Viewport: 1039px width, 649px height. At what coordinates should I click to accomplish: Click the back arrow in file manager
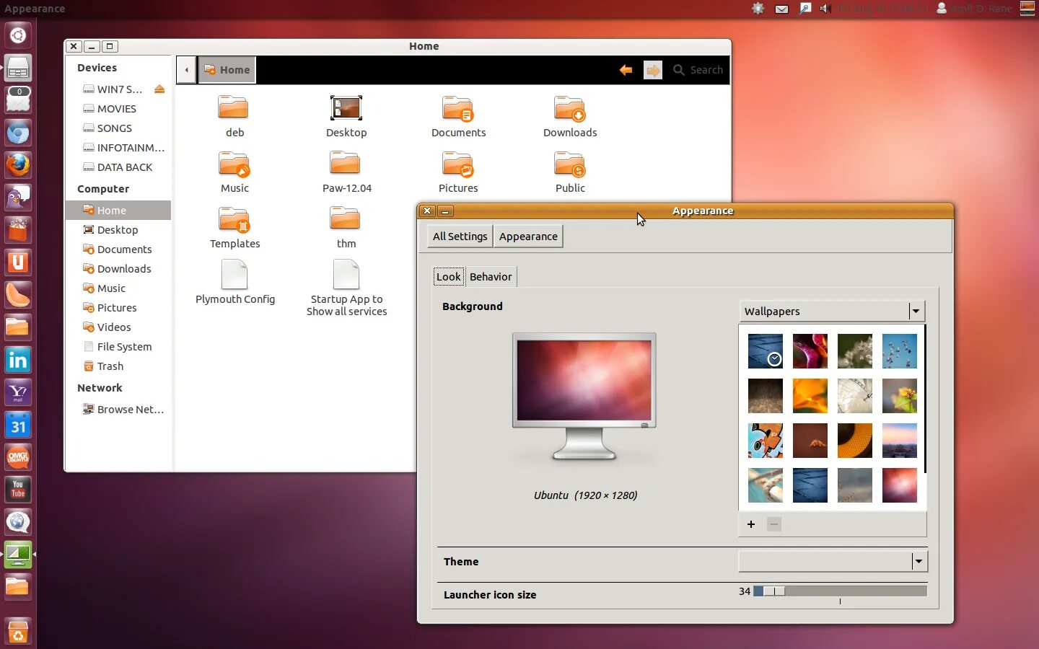(x=626, y=70)
